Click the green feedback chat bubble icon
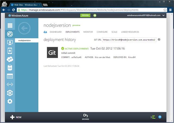Image resolution: width=174 pixels, height=123 pixels. tap(95, 16)
